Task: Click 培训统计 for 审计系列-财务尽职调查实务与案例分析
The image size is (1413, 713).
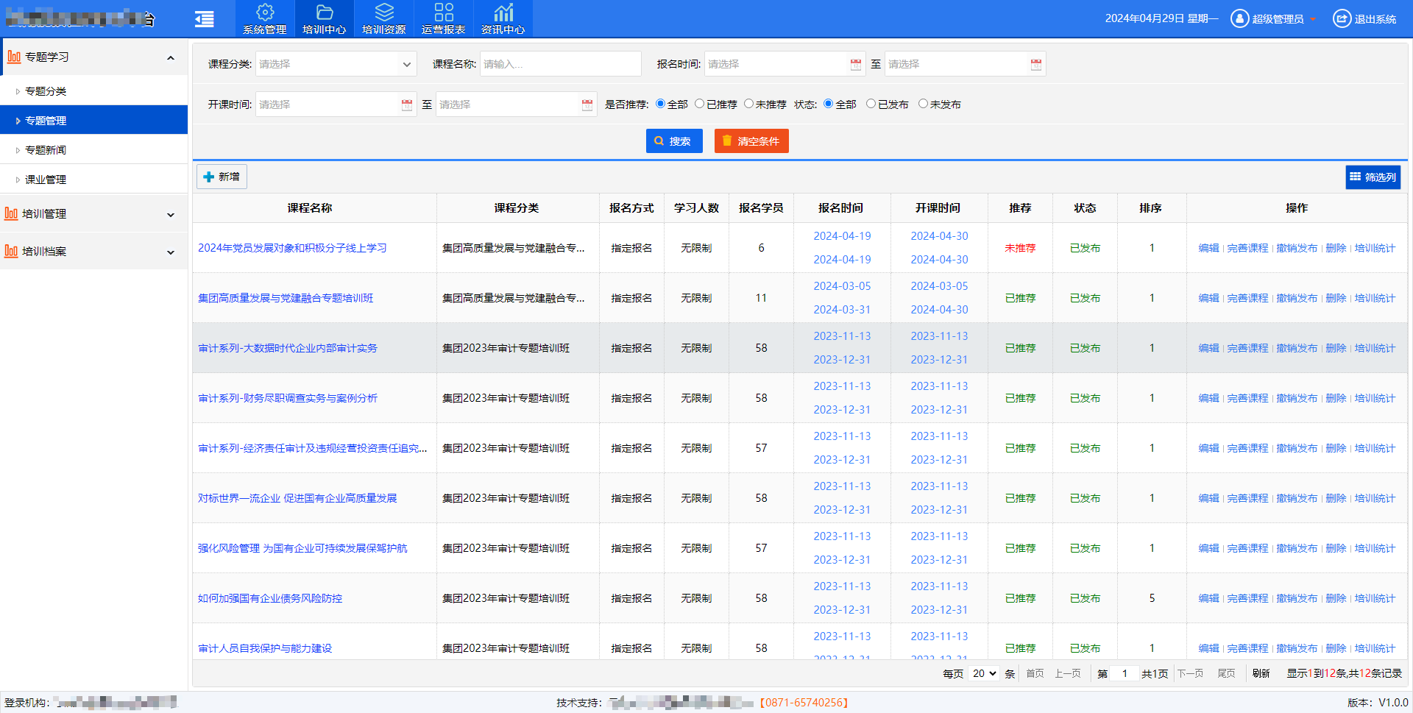Action: coord(1375,398)
